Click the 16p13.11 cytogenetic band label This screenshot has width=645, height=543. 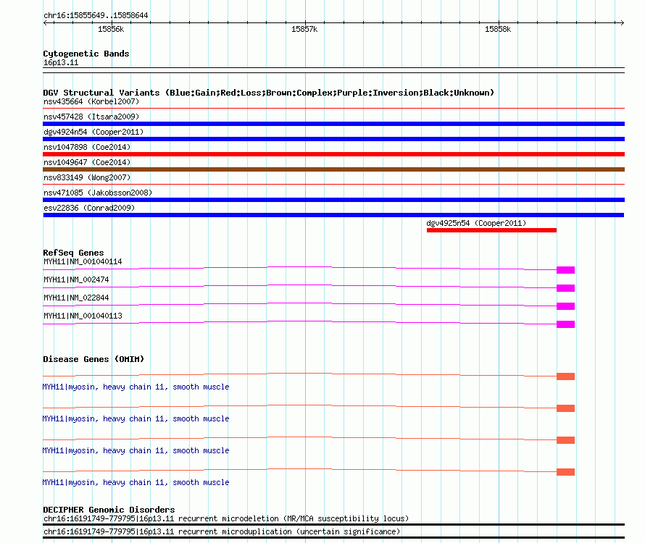(61, 62)
